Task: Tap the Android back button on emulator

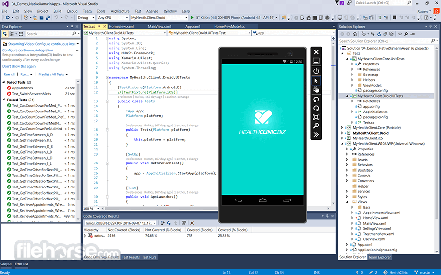Action: (x=238, y=200)
